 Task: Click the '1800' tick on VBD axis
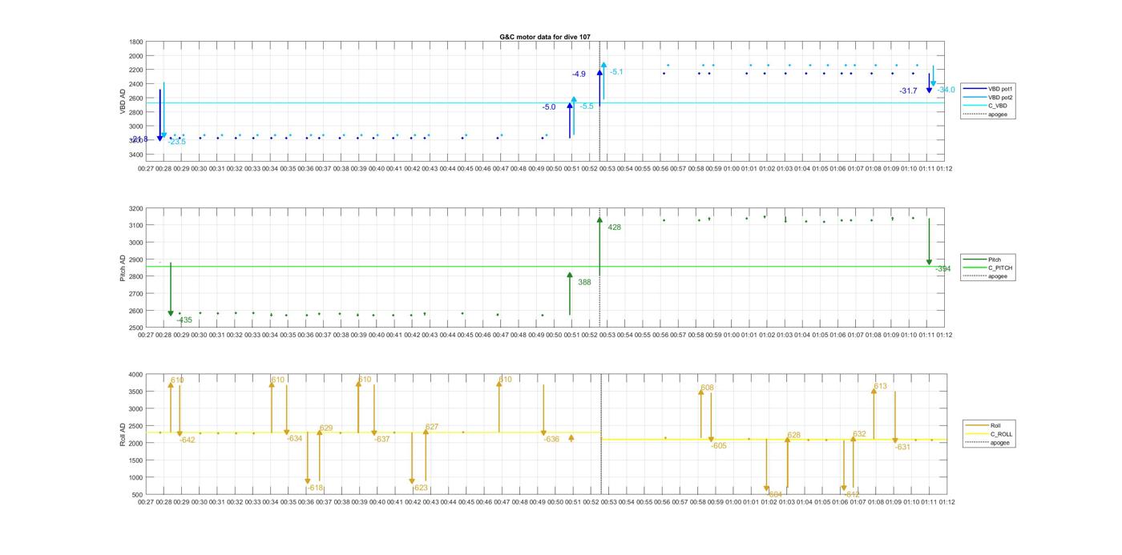click(x=135, y=42)
